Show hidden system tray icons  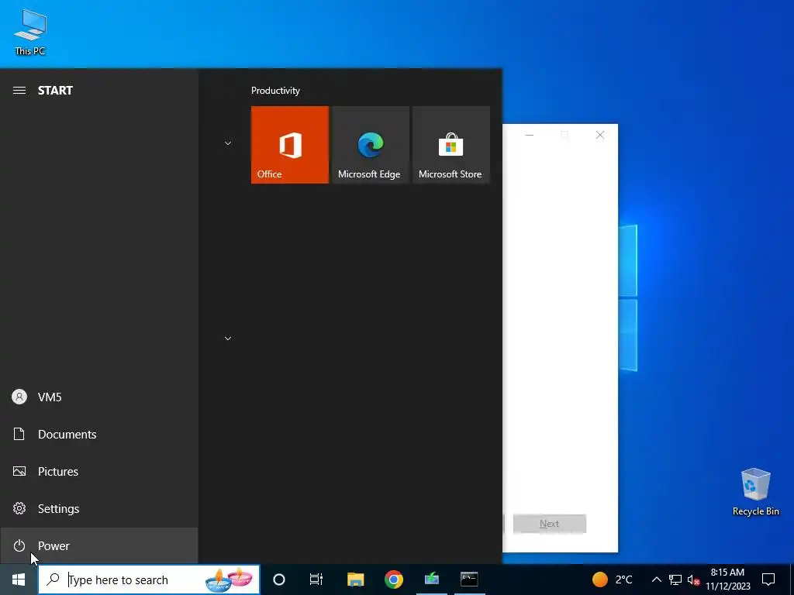[656, 580]
